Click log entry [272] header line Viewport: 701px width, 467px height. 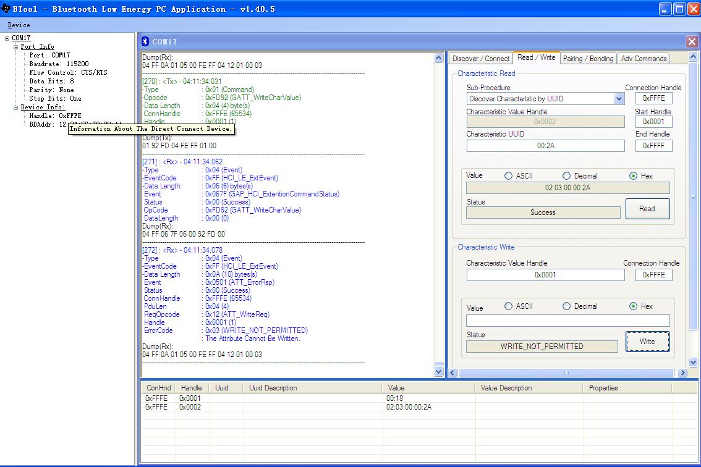(x=182, y=250)
